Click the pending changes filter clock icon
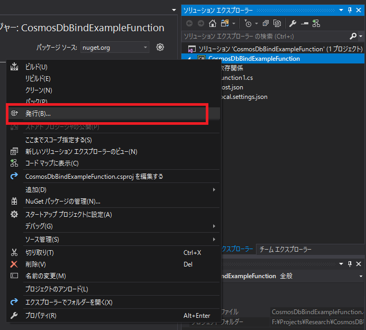This screenshot has height=330, width=366. 248,23
